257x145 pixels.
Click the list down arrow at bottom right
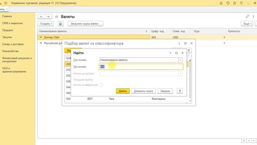pos(253,141)
